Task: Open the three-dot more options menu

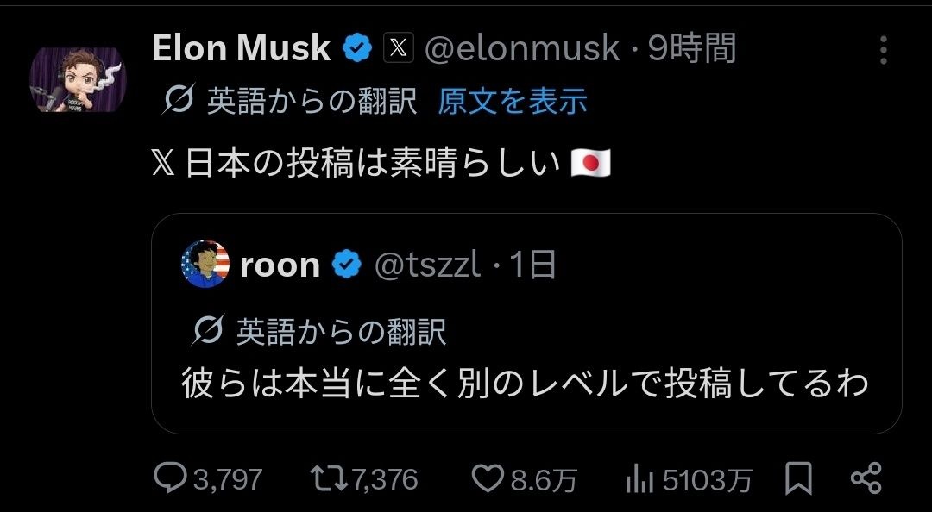Action: point(883,50)
